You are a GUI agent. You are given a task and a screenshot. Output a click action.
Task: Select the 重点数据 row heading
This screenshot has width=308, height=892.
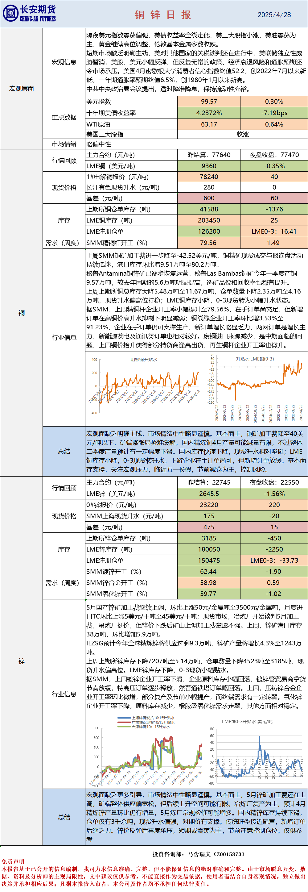point(64,117)
